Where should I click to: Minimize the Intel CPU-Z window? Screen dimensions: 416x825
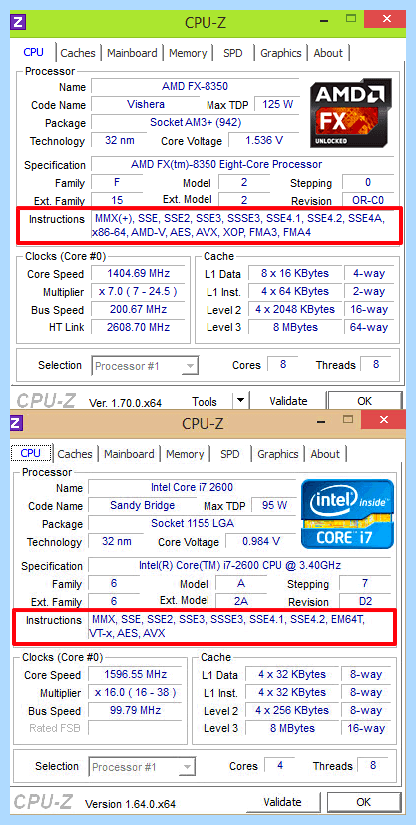point(322,421)
